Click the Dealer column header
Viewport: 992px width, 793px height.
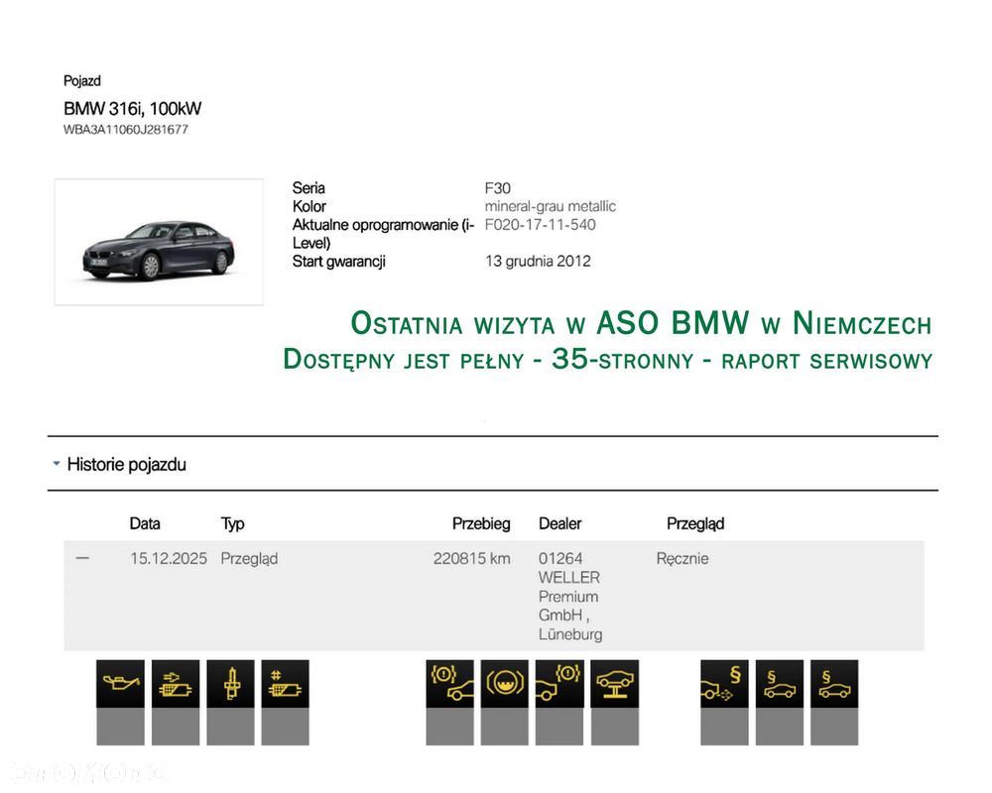(x=559, y=523)
